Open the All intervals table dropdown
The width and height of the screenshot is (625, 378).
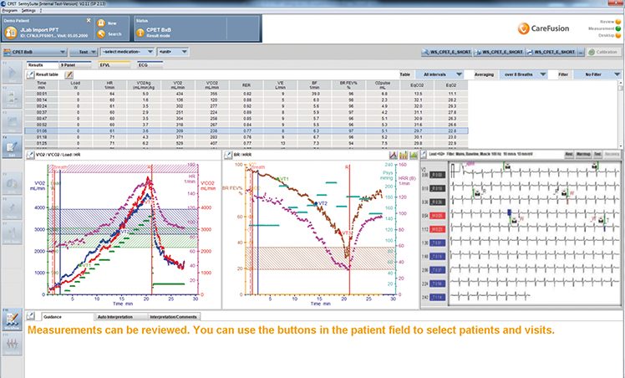click(x=440, y=74)
